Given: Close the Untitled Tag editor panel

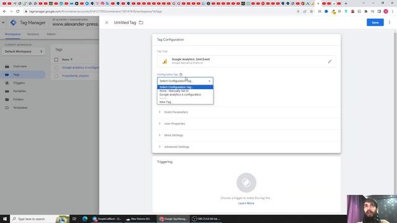Looking at the screenshot, I should click(x=107, y=22).
